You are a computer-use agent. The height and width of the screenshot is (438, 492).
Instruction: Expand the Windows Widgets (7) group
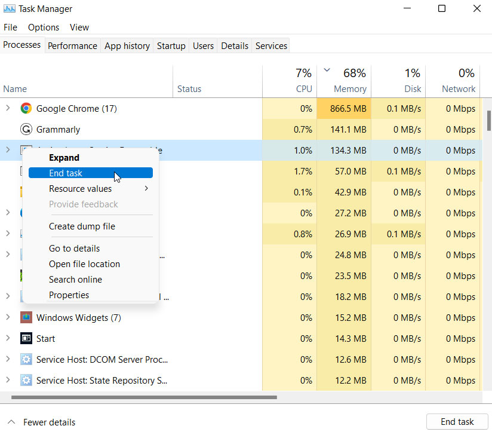click(8, 317)
